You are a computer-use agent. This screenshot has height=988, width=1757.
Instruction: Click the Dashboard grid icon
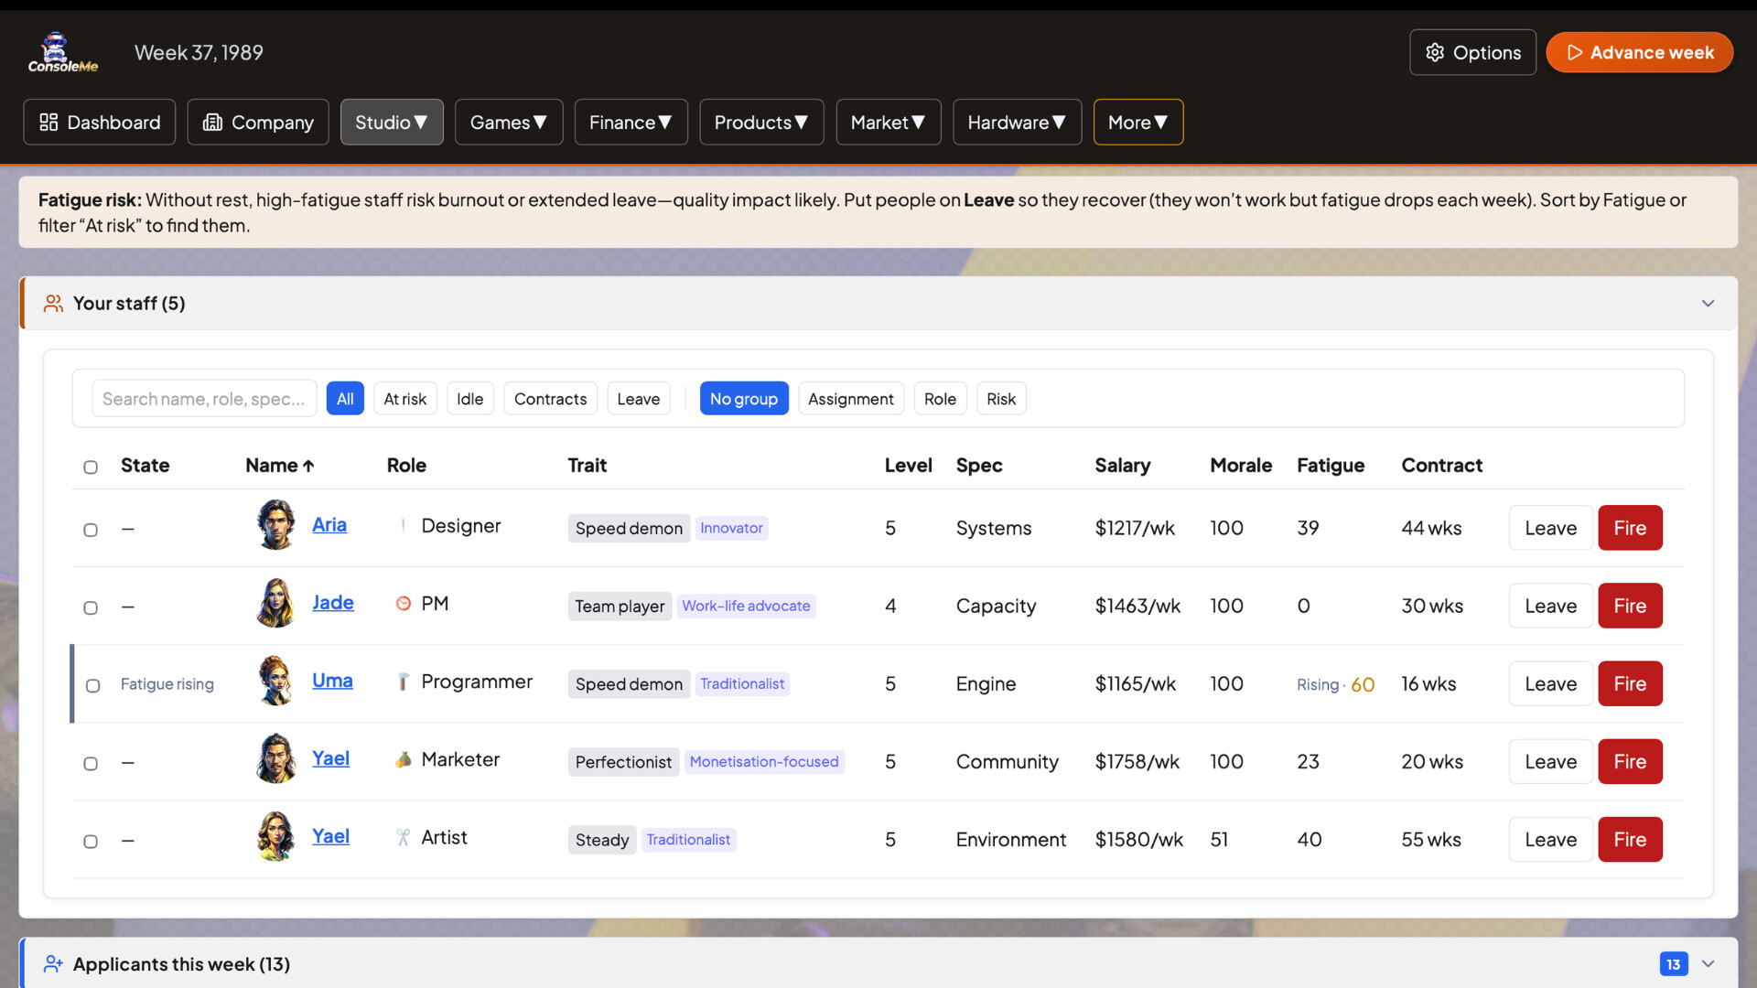(50, 122)
